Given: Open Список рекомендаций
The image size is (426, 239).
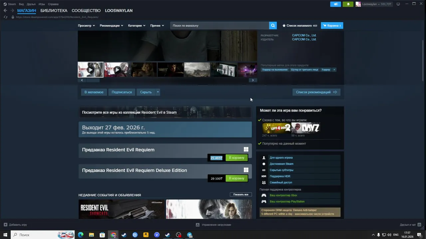Looking at the screenshot, I should click(x=317, y=92).
